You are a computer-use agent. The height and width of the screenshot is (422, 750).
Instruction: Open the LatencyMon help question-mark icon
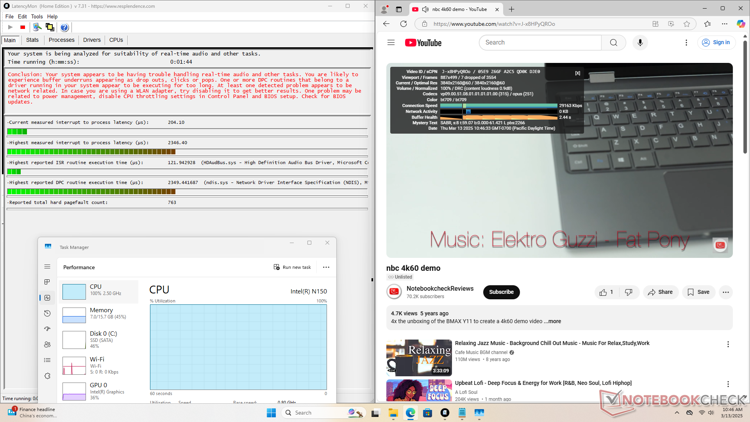[64, 27]
